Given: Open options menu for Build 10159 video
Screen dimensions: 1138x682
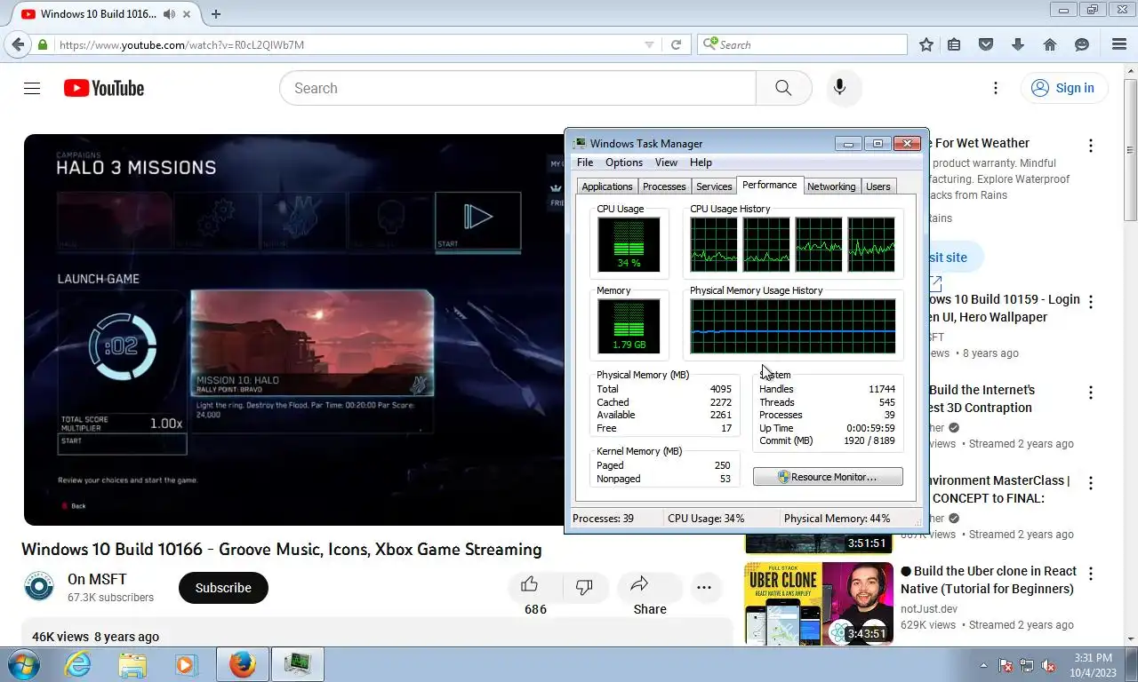Looking at the screenshot, I should point(1091,302).
